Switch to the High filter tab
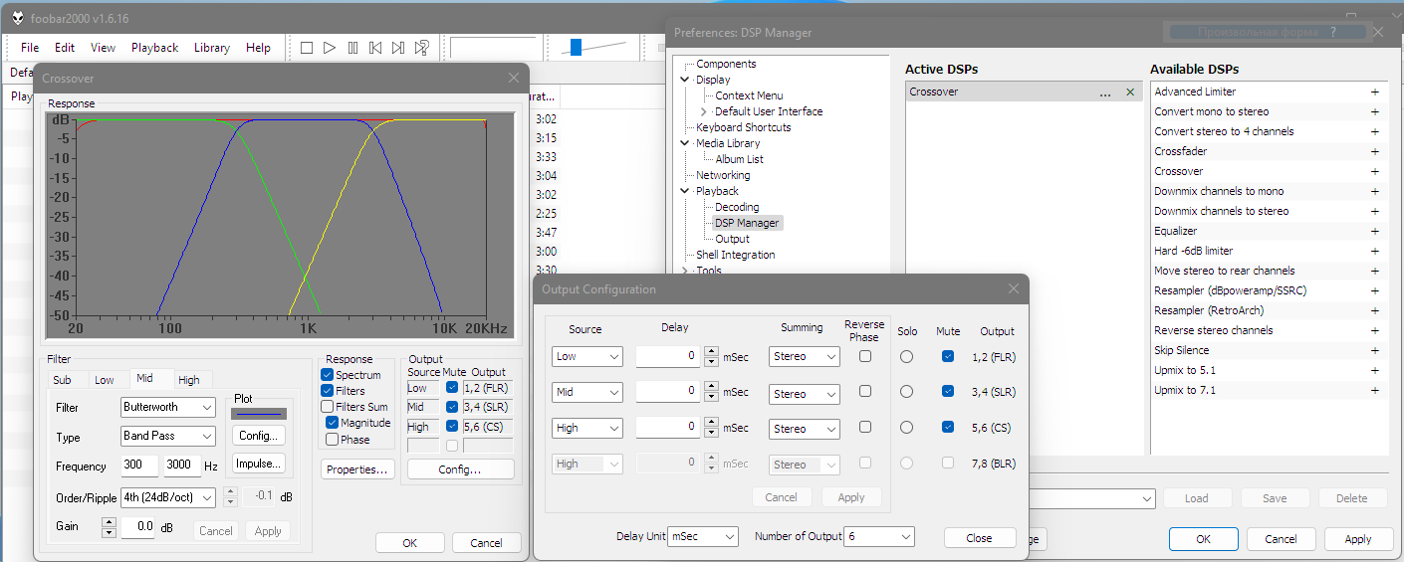Screen dimensions: 1404x562 pyautogui.click(x=188, y=380)
